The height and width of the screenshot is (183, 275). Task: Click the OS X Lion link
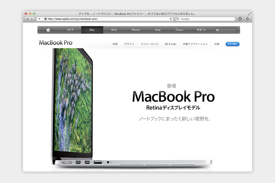[170, 44]
